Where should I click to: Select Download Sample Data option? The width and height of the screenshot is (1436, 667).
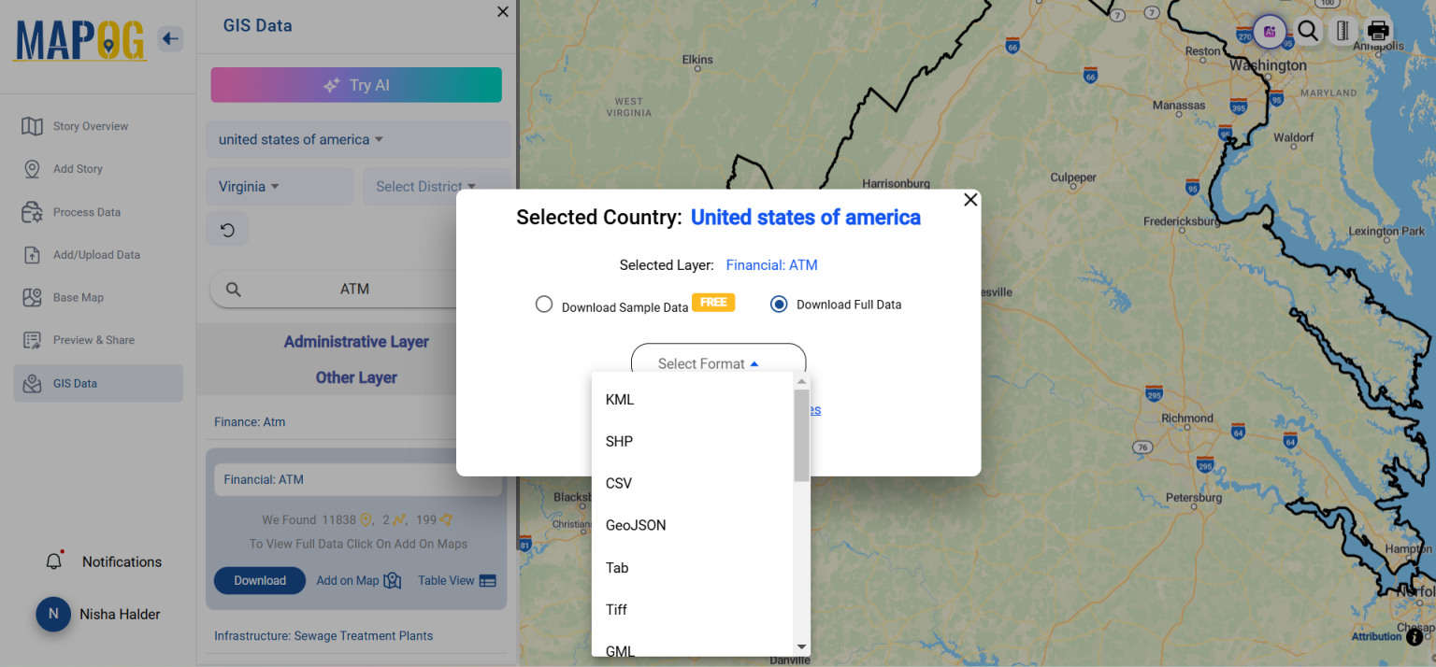click(x=544, y=304)
